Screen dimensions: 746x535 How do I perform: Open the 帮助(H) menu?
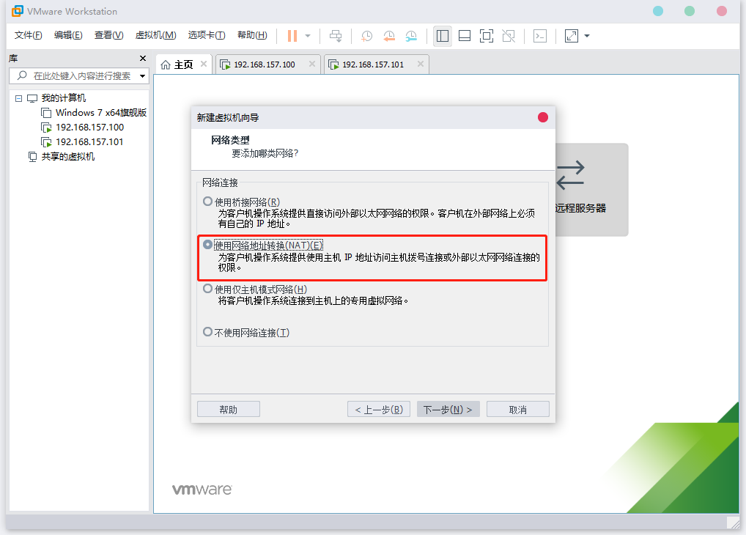[252, 35]
